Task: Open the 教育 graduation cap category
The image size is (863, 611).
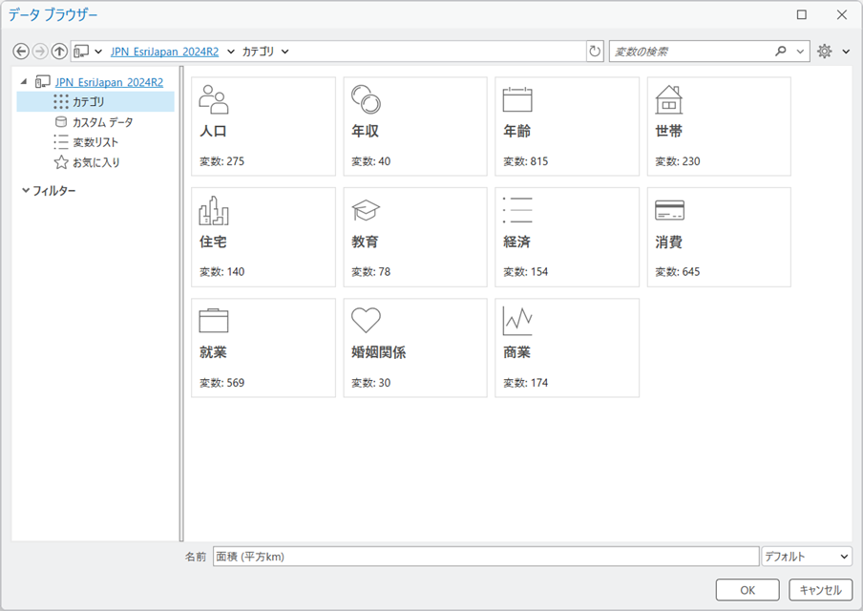Action: [x=415, y=237]
